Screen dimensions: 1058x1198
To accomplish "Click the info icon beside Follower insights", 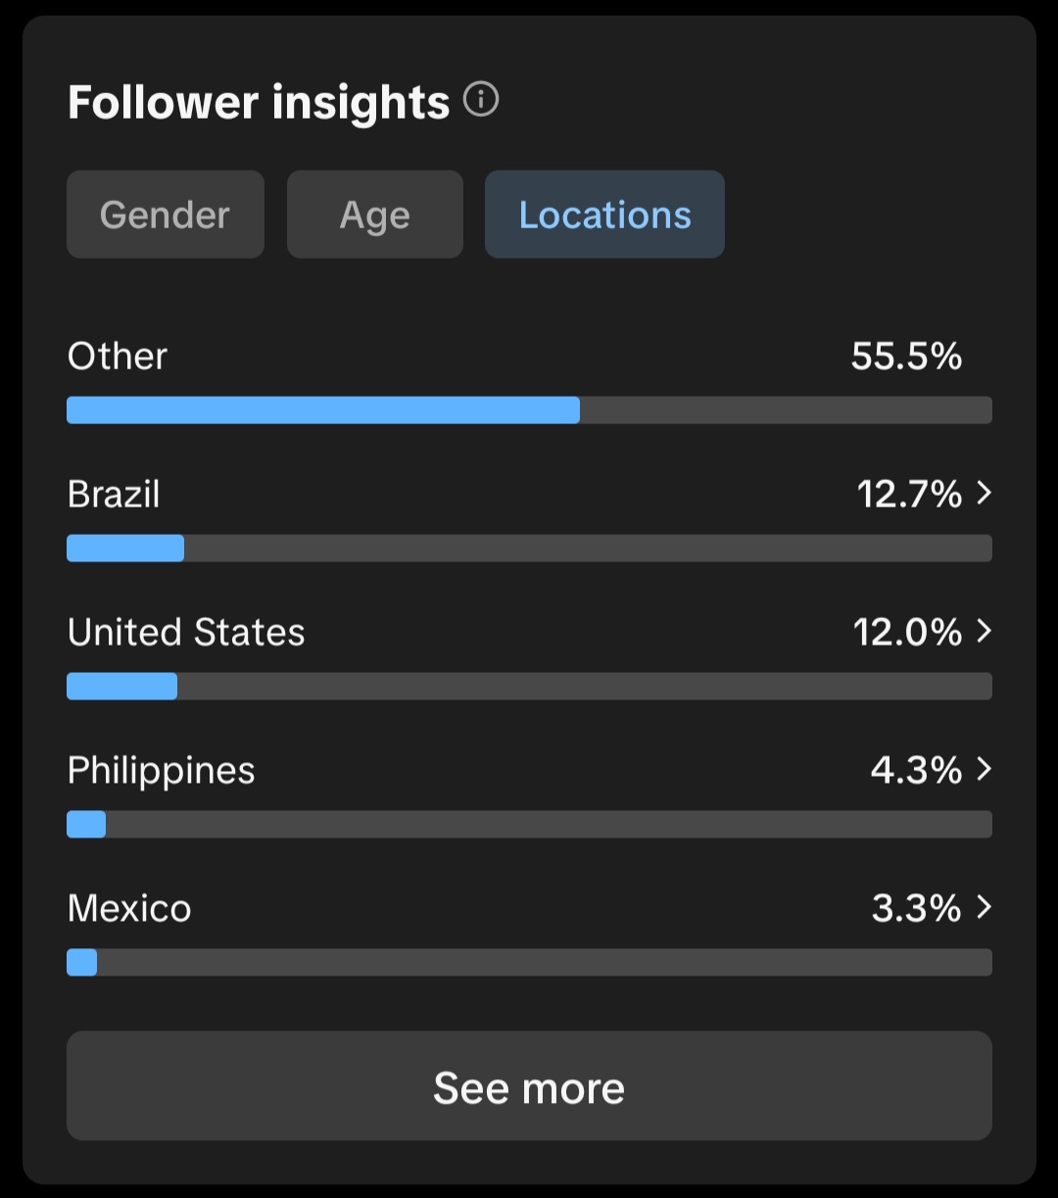I will pyautogui.click(x=481, y=100).
